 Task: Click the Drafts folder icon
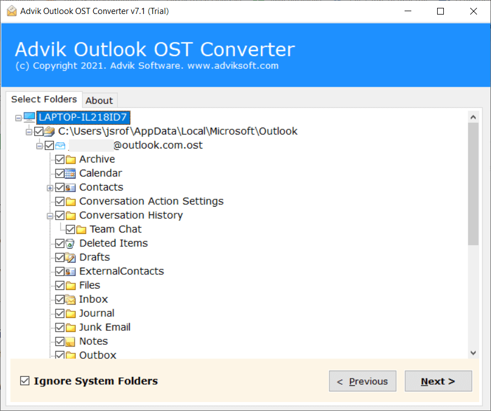[70, 257]
